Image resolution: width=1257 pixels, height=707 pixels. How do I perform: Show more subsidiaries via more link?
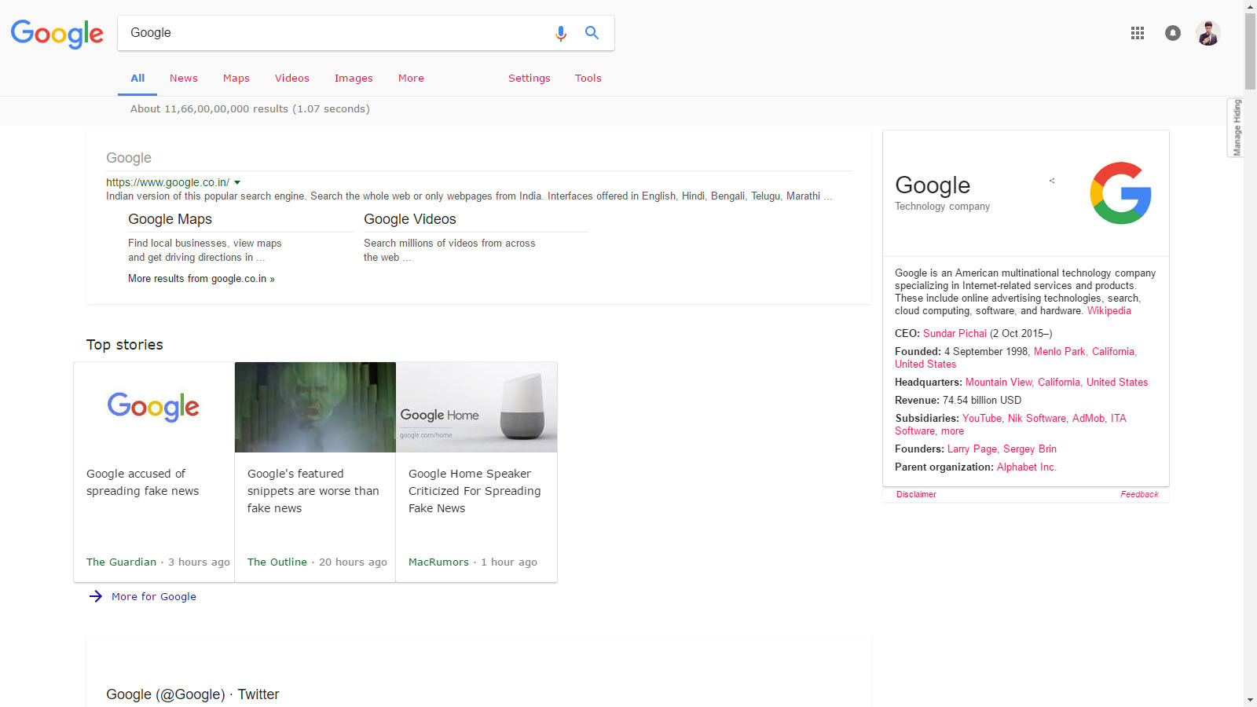[x=952, y=431]
